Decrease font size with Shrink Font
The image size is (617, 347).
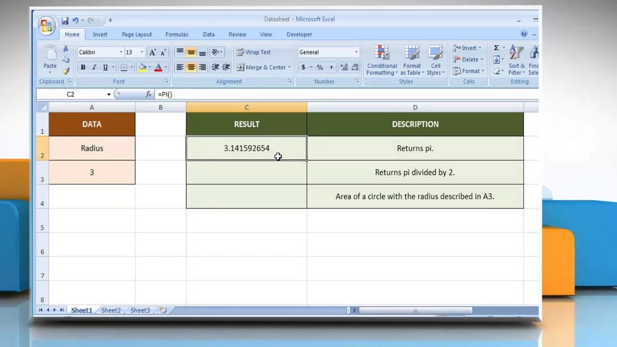[x=163, y=52]
